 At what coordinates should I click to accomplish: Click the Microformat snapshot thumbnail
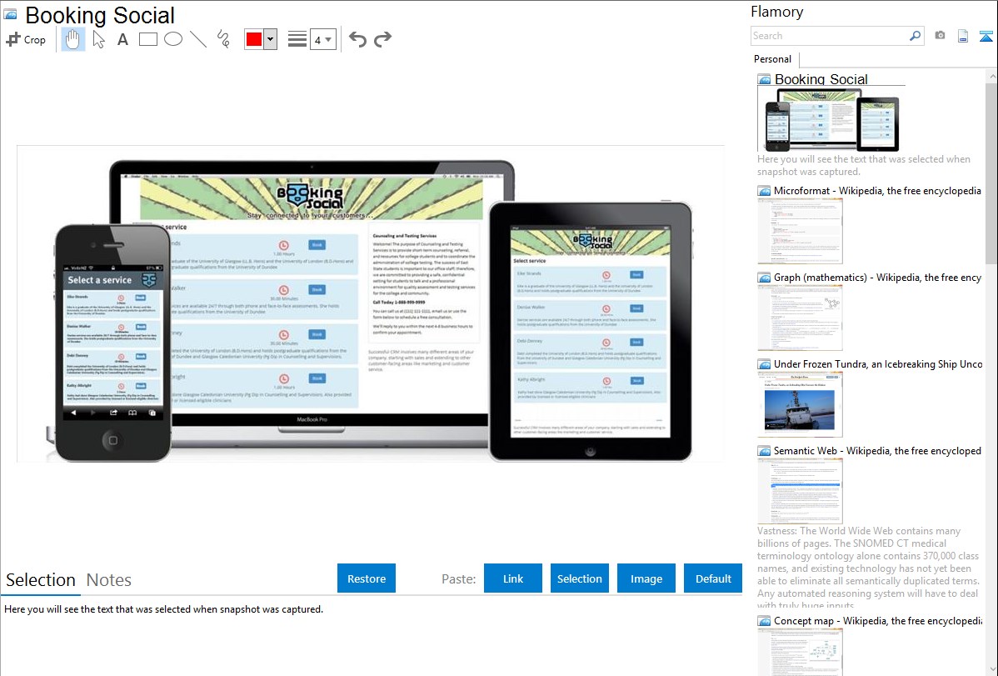(800, 231)
